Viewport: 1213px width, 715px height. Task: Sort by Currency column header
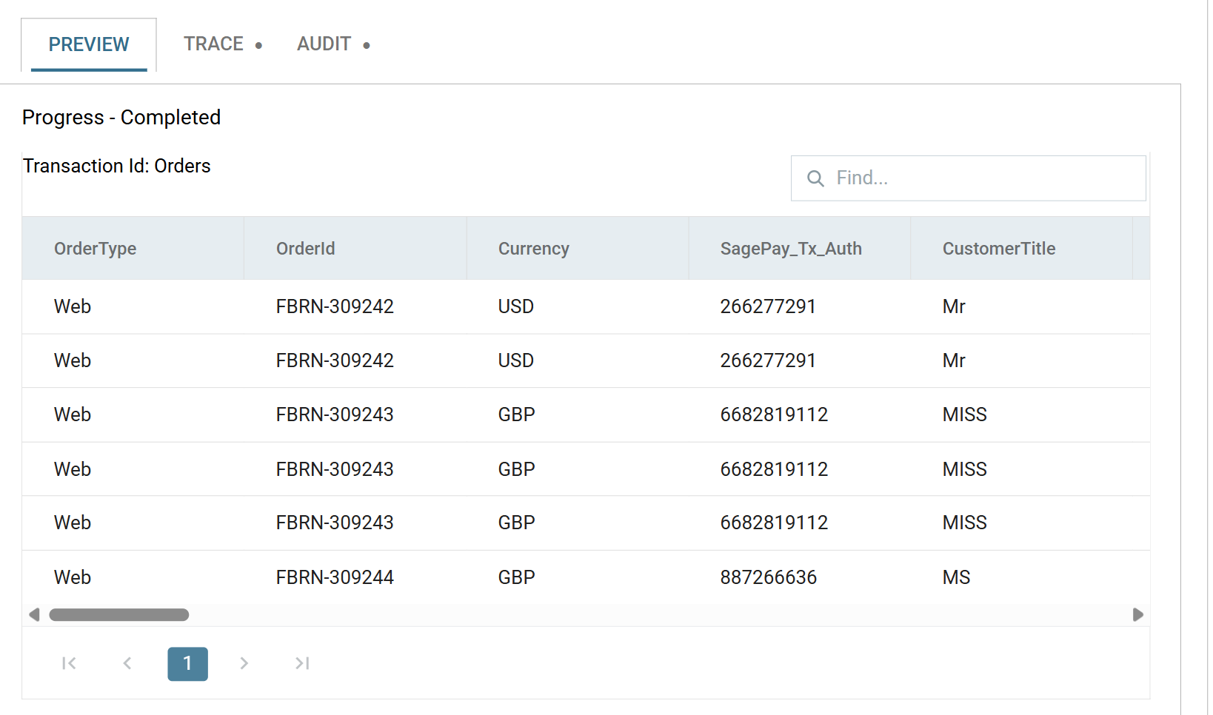(x=578, y=249)
